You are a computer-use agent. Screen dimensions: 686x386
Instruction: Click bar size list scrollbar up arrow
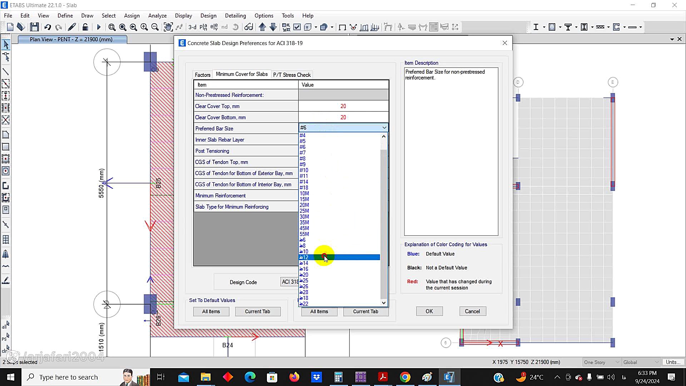(384, 136)
